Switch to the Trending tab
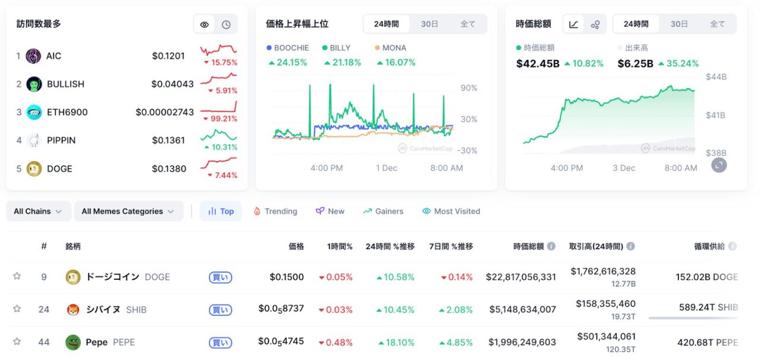The image size is (759, 358). click(275, 211)
